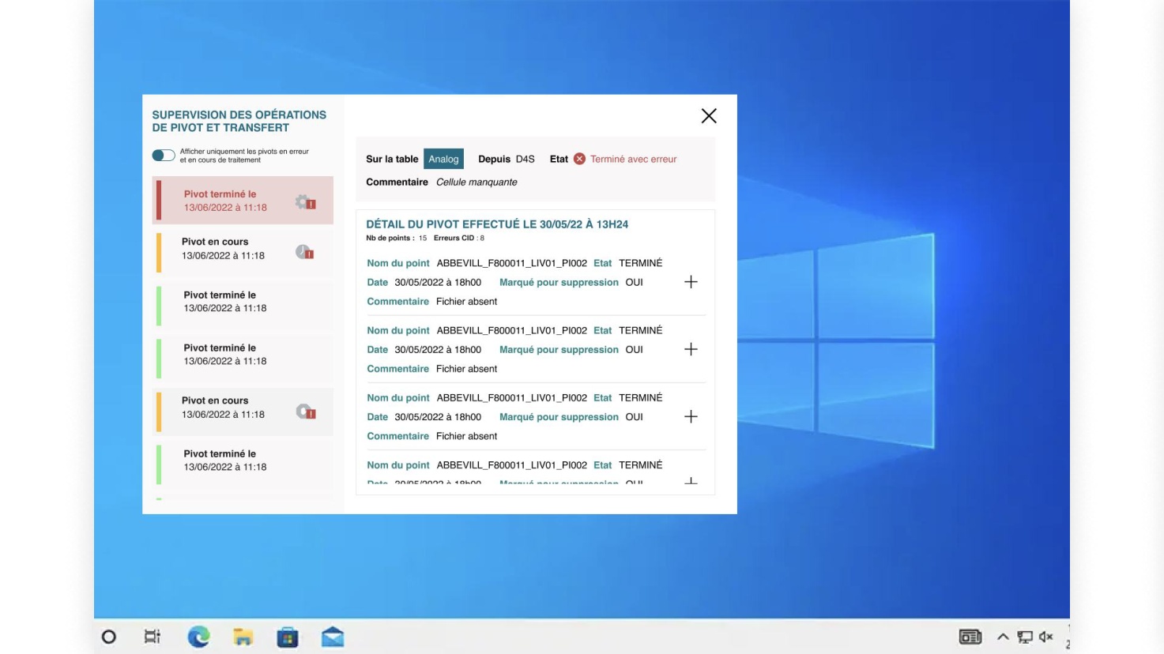The width and height of the screenshot is (1164, 654).
Task: Show hidden system tray icons
Action: click(x=1003, y=637)
